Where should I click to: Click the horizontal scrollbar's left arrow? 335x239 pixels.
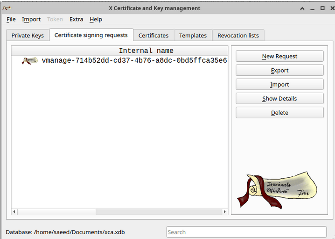14,212
